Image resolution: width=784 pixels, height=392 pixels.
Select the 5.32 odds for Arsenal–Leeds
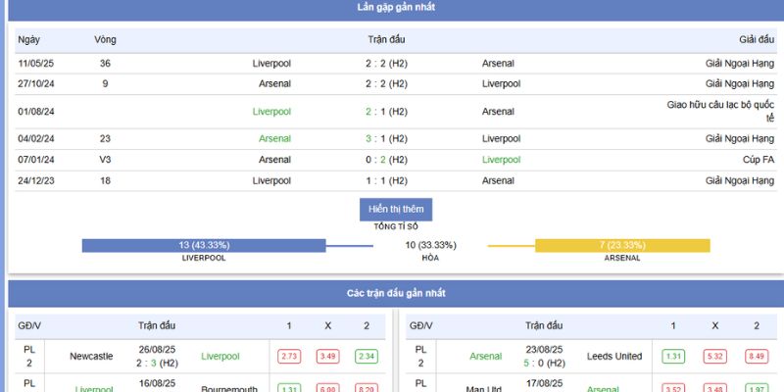click(714, 357)
